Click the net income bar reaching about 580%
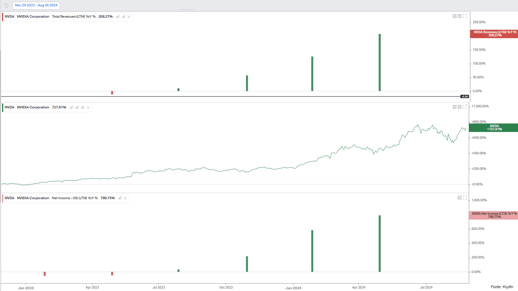 (x=312, y=251)
